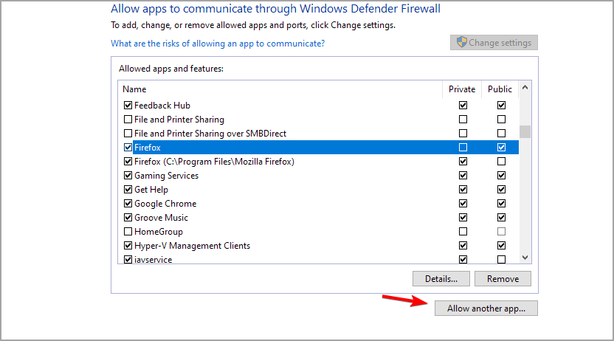Remove the selected Firefox entry
This screenshot has width=614, height=341.
coord(503,279)
